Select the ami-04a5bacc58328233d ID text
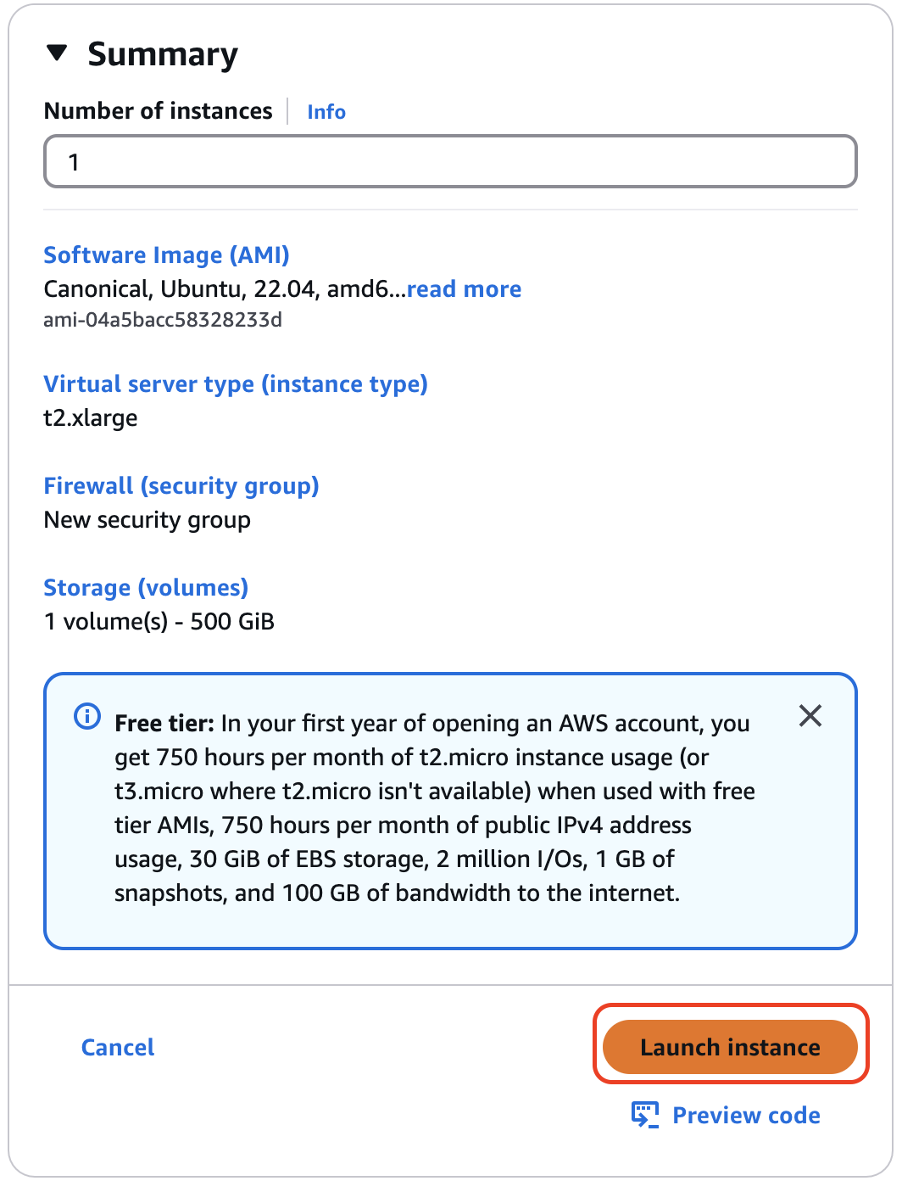The image size is (902, 1181). (163, 320)
